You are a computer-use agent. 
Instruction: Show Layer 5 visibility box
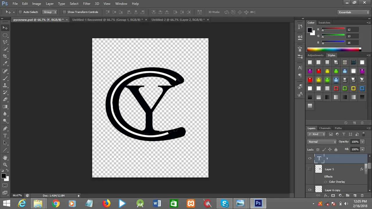tap(310, 169)
